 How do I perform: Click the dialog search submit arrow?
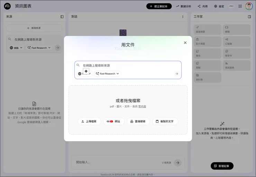coord(177,74)
